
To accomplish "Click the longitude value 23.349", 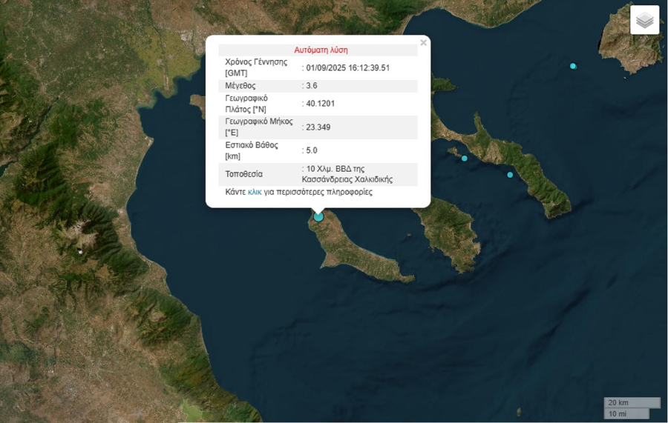I will pyautogui.click(x=318, y=127).
